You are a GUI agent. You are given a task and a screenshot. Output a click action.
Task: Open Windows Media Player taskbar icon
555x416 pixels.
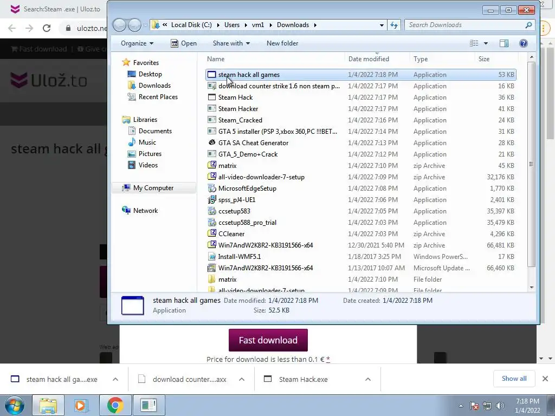82,405
